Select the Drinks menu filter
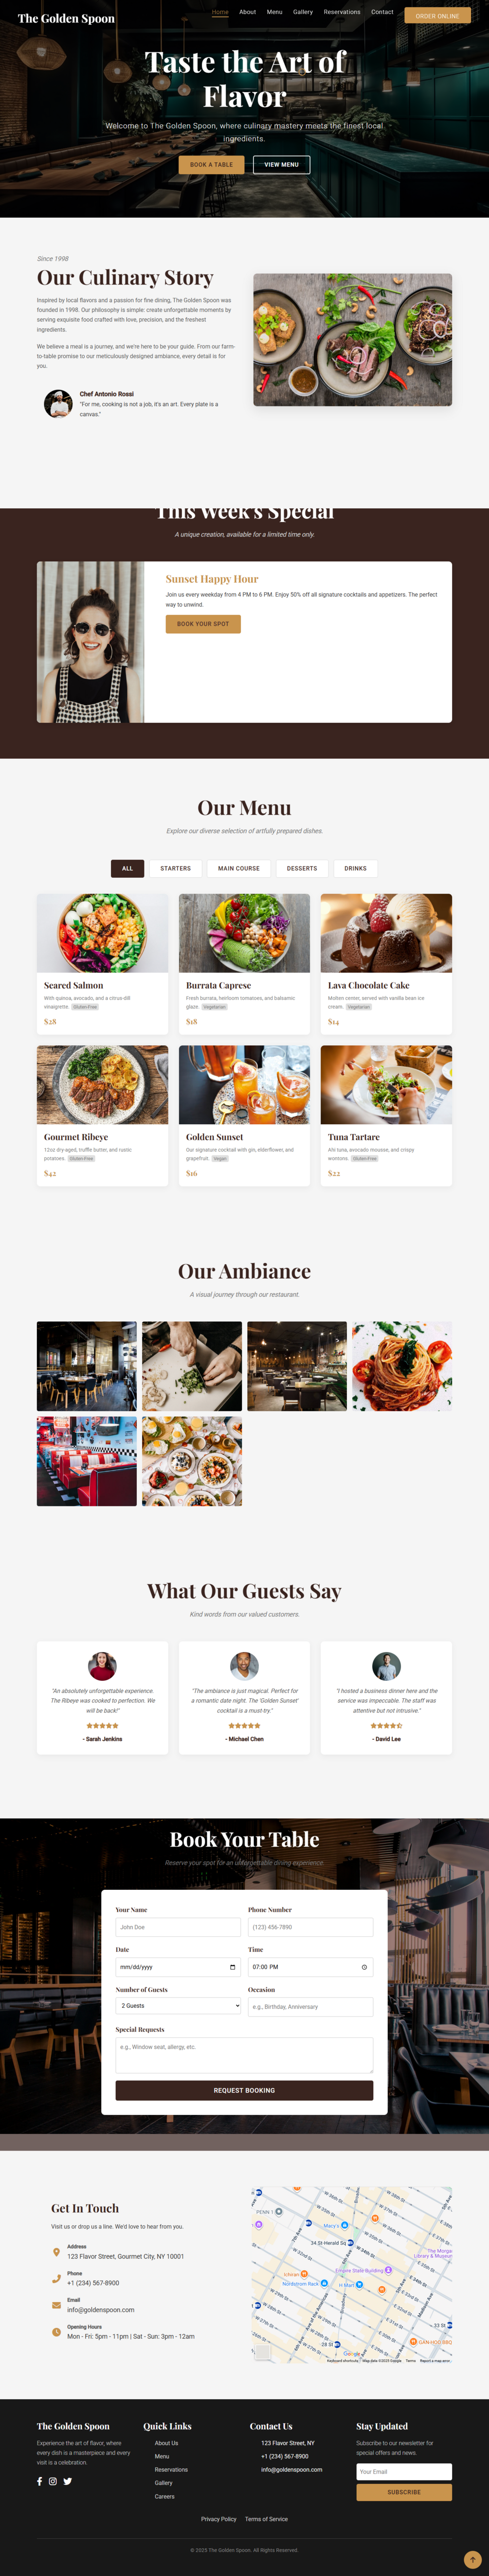The width and height of the screenshot is (489, 2576). click(356, 868)
